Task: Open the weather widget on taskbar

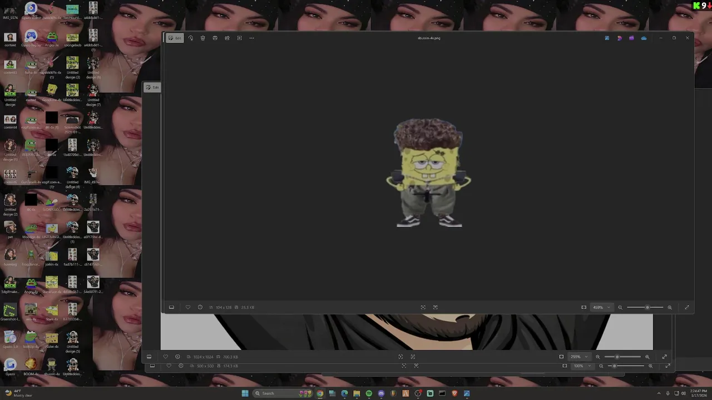Action: (18, 393)
